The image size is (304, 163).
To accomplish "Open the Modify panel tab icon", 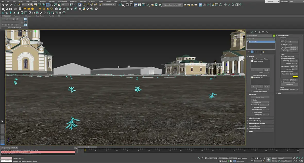I will (x=252, y=32).
